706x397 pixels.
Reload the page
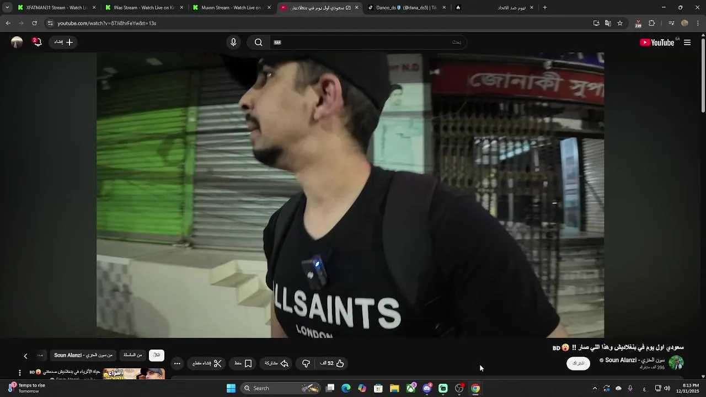click(34, 23)
